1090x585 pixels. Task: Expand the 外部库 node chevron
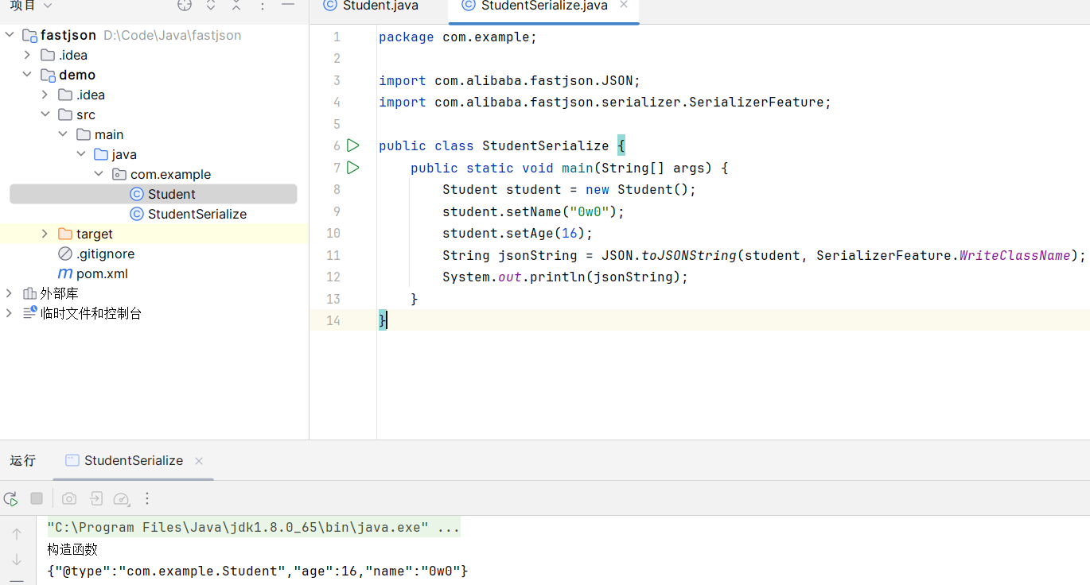[10, 293]
